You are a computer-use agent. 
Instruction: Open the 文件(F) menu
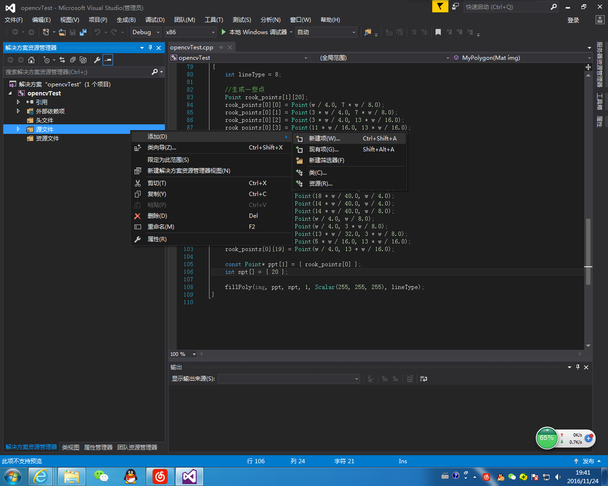pos(14,20)
